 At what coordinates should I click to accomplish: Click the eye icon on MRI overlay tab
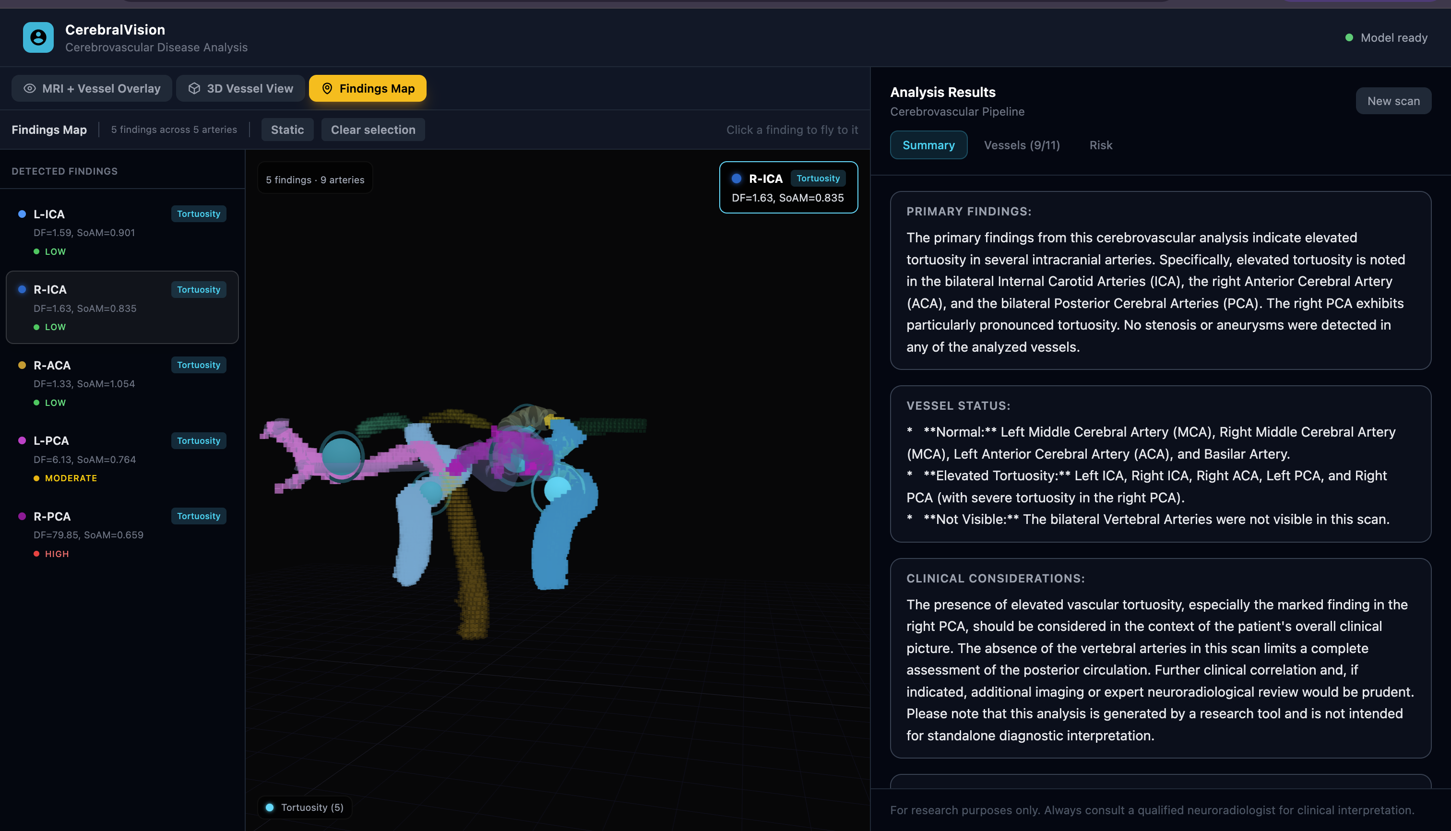coord(30,88)
